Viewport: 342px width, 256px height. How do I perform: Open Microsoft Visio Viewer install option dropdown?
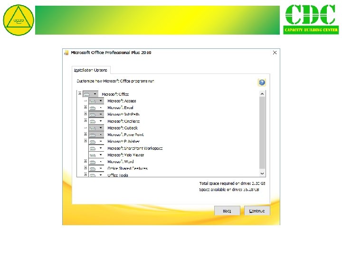[x=96, y=155]
